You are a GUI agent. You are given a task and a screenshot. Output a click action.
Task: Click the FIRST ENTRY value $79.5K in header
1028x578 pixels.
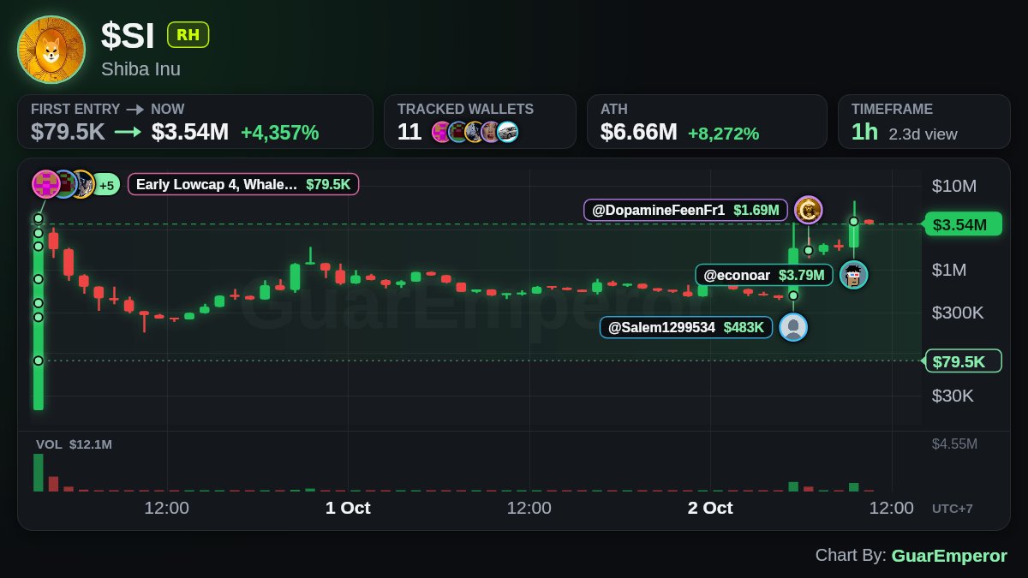coord(68,132)
